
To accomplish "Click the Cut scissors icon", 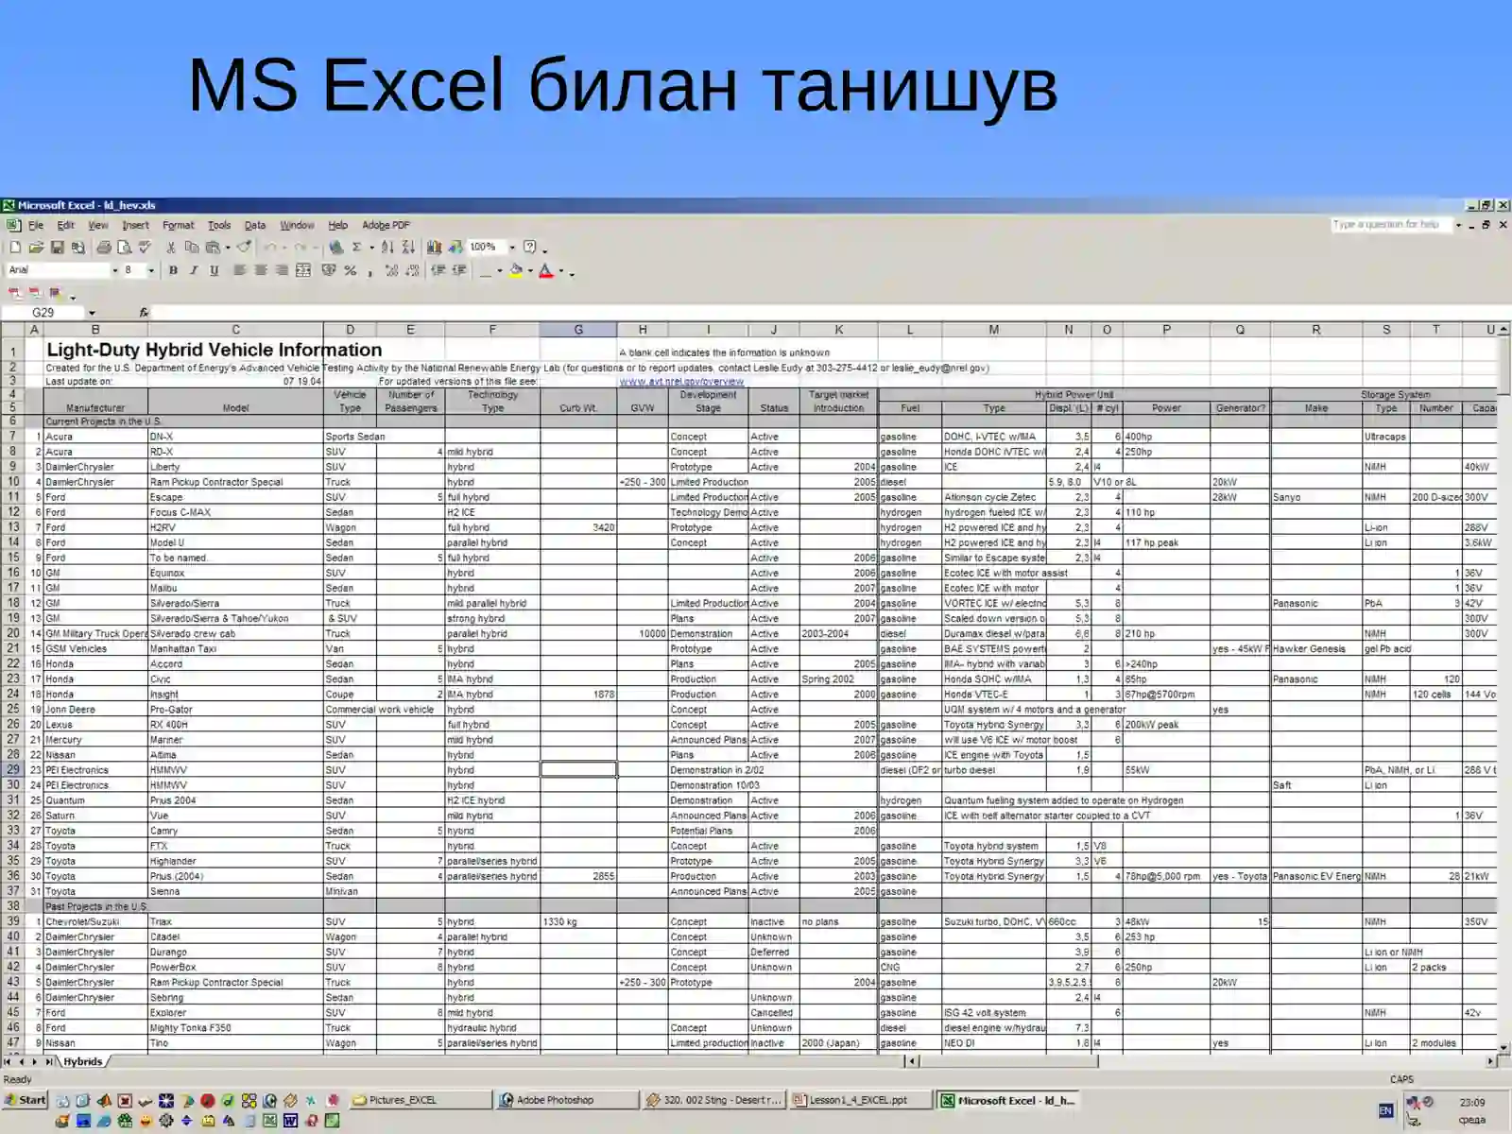I will pos(171,248).
